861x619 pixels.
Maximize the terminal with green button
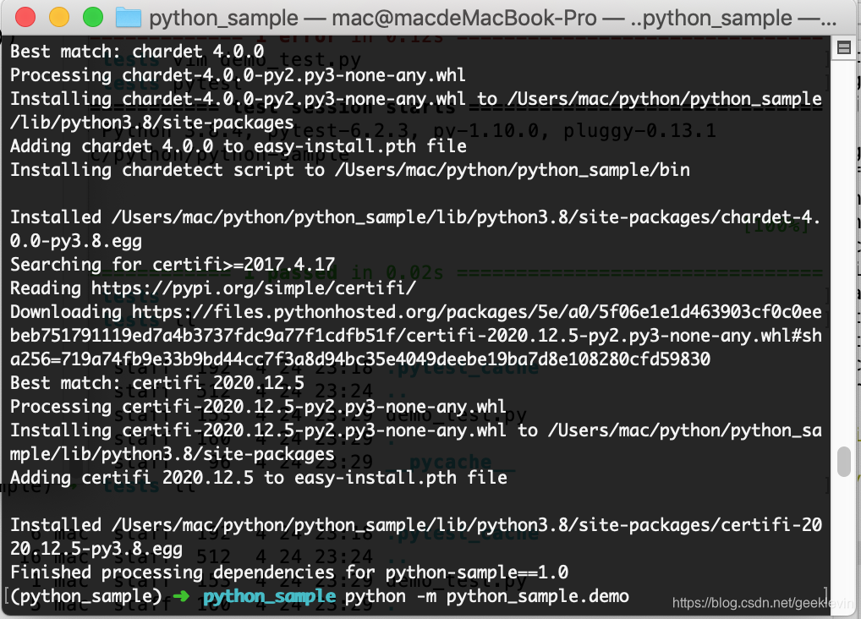pyautogui.click(x=93, y=17)
